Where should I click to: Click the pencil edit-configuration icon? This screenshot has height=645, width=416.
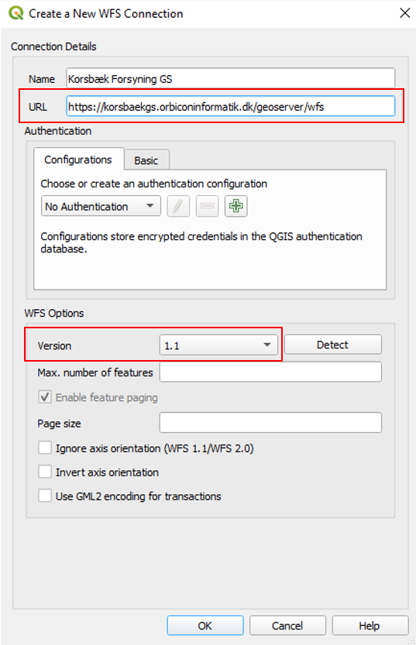[x=178, y=206]
